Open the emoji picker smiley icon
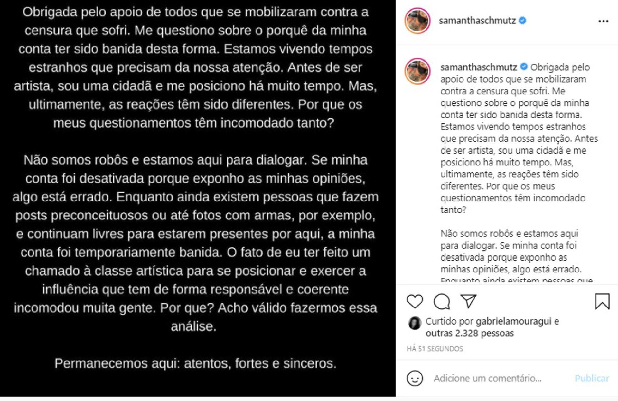The height and width of the screenshot is (401, 618). coord(415,378)
